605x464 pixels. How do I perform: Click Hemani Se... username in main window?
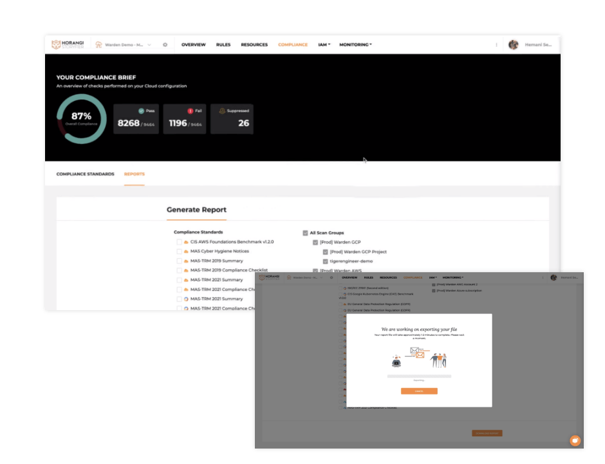pyautogui.click(x=538, y=45)
